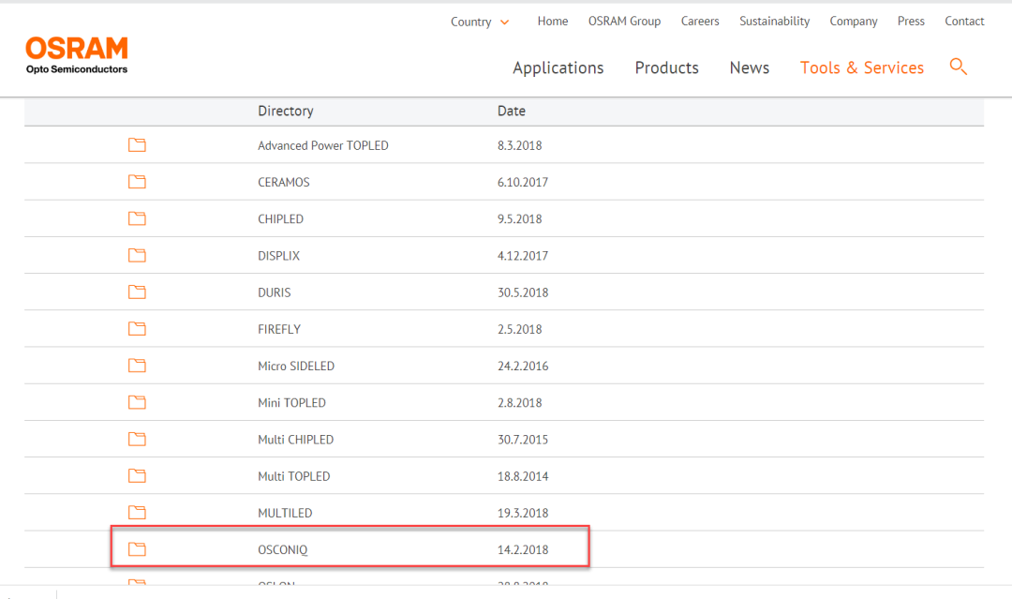1012x599 pixels.
Task: Open the News menu item
Action: (749, 67)
